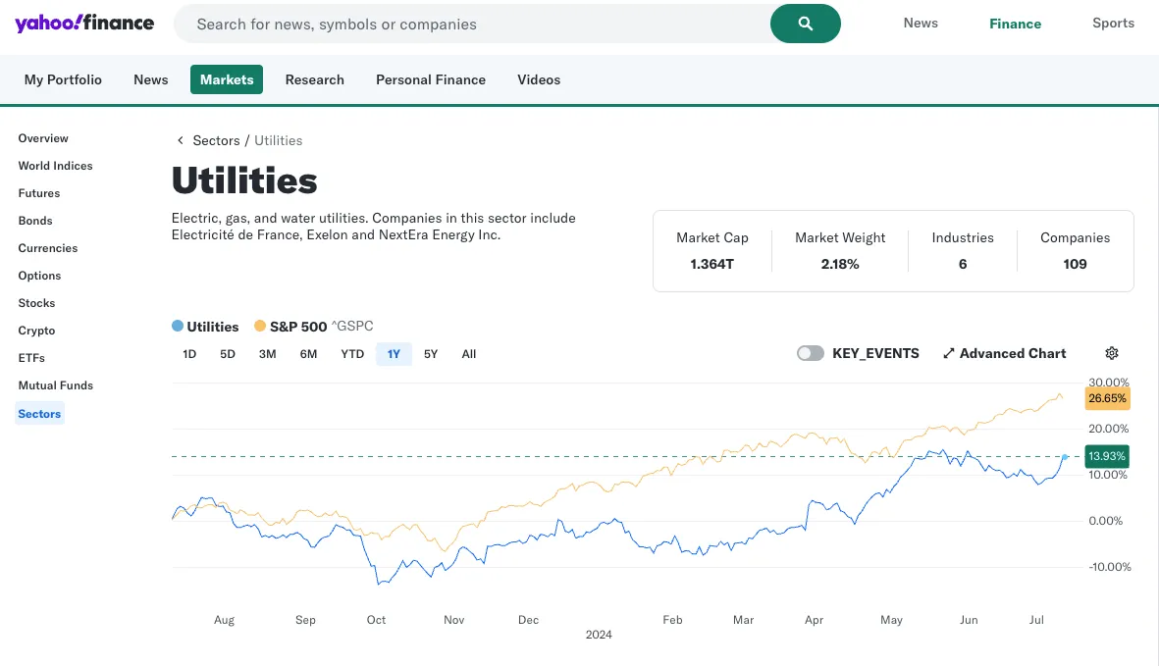Viewport: 1159px width, 666px height.
Task: Open the Sports link in top header
Action: click(1113, 23)
